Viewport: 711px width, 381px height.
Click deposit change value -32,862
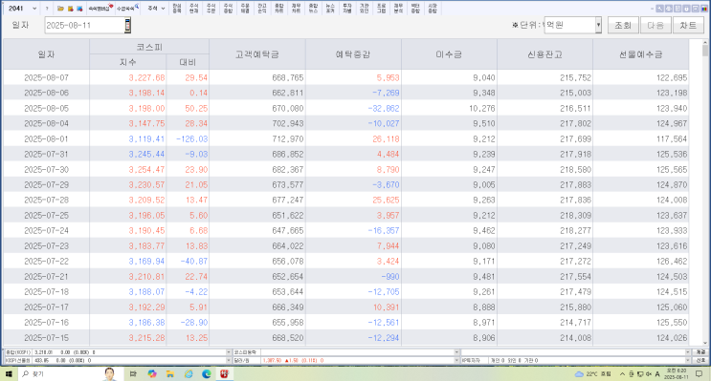384,109
